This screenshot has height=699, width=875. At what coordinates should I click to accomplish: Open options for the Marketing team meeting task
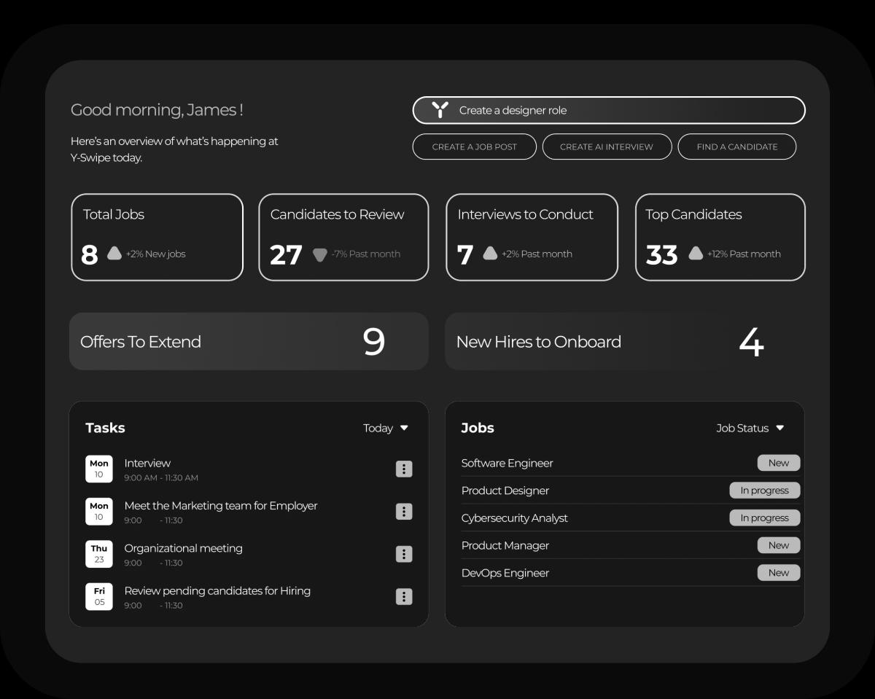(x=404, y=512)
